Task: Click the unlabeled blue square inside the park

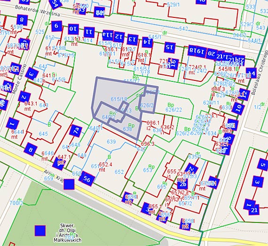Action: tap(40, 230)
